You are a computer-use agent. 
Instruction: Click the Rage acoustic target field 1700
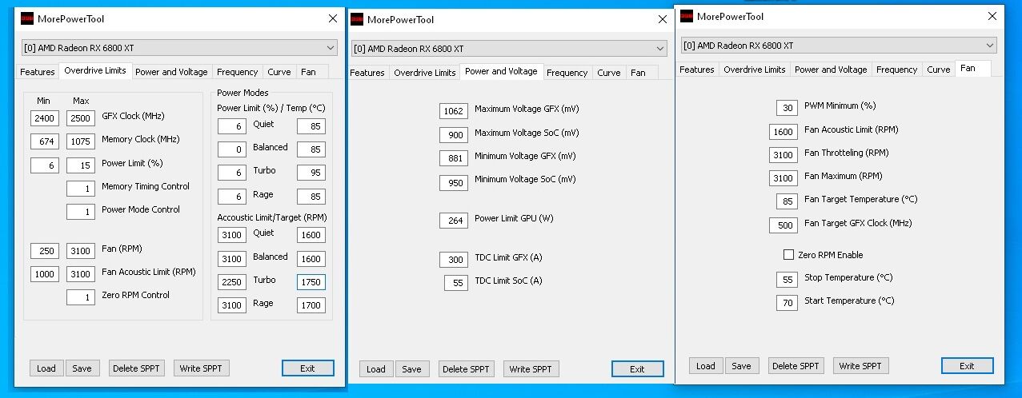click(x=311, y=305)
